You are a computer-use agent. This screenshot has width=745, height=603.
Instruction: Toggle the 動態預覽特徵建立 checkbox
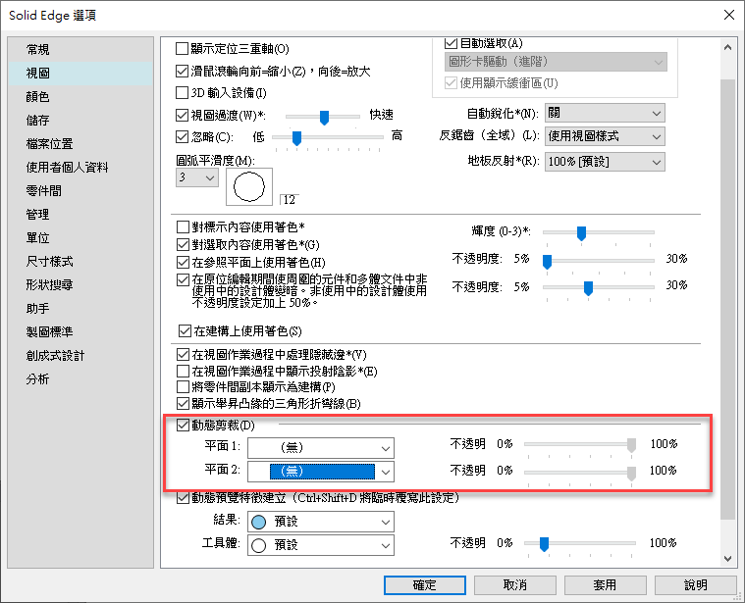click(x=183, y=498)
